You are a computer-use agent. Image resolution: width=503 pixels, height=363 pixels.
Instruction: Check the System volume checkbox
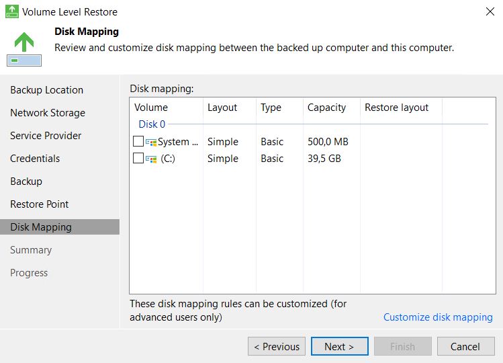point(138,141)
